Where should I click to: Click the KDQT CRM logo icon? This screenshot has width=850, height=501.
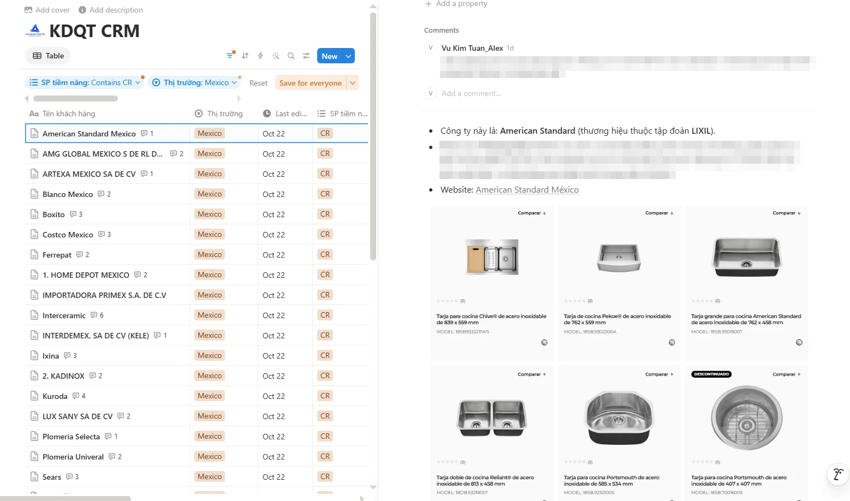click(35, 31)
